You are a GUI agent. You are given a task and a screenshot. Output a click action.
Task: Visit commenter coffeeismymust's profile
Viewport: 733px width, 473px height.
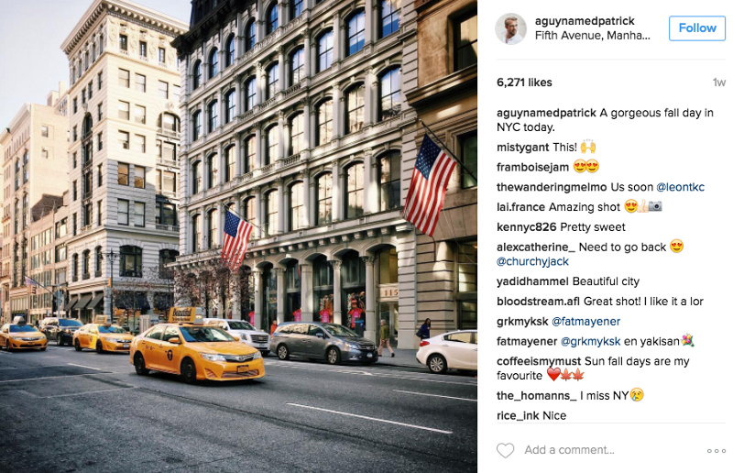tap(539, 361)
